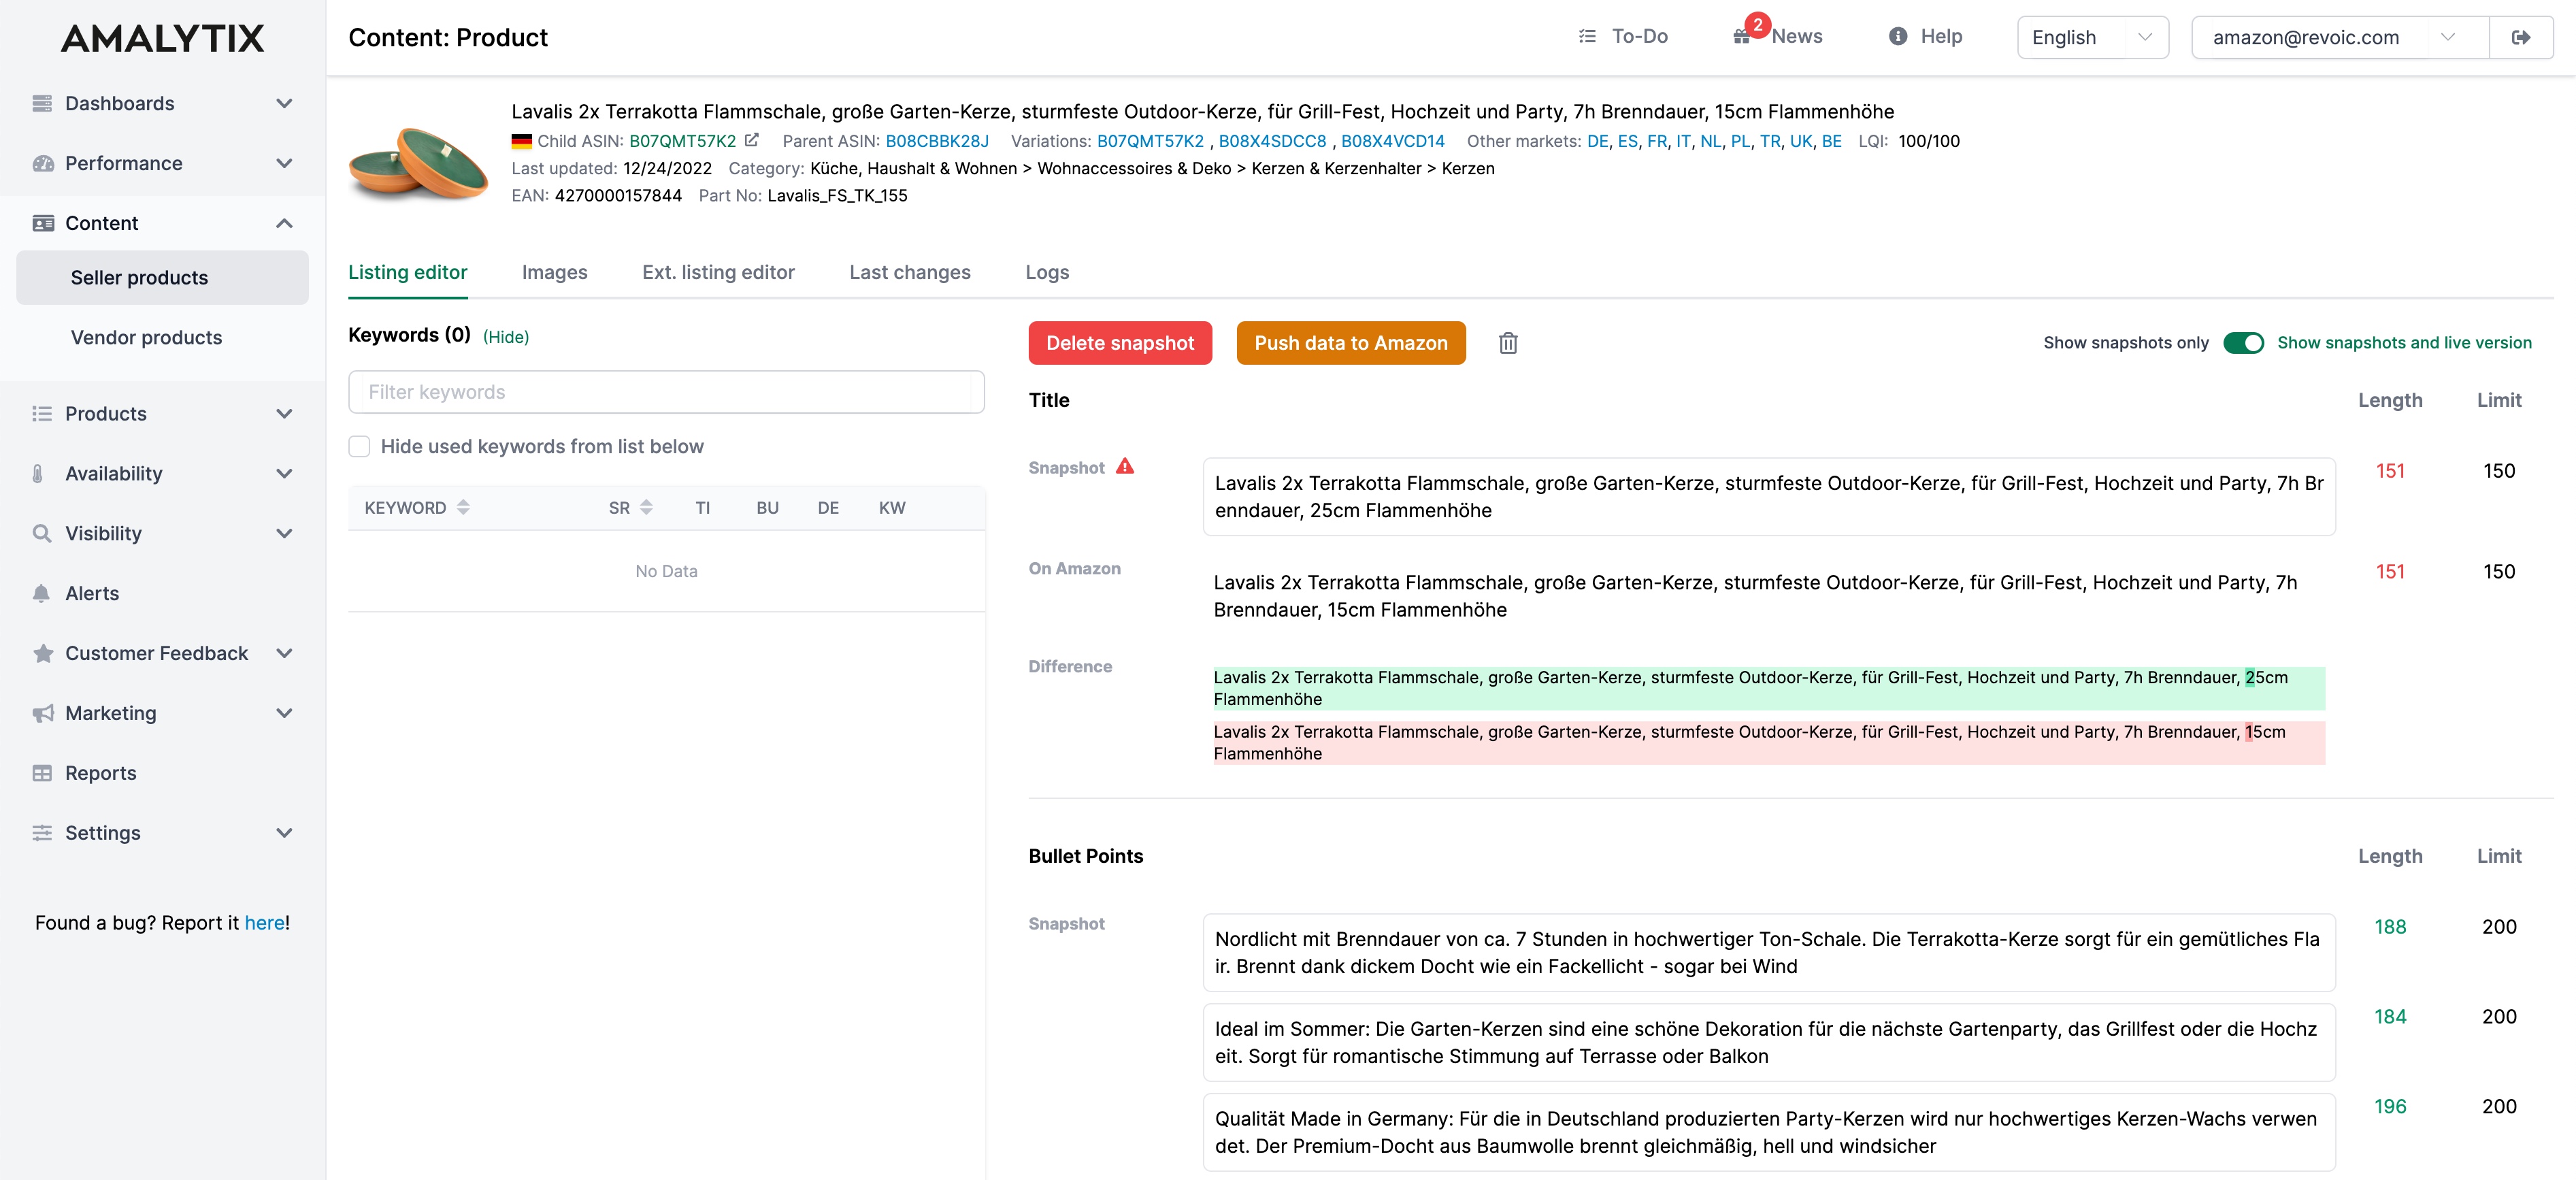This screenshot has width=2576, height=1180.
Task: Sort by KEYWORD column arrows
Action: pos(463,507)
